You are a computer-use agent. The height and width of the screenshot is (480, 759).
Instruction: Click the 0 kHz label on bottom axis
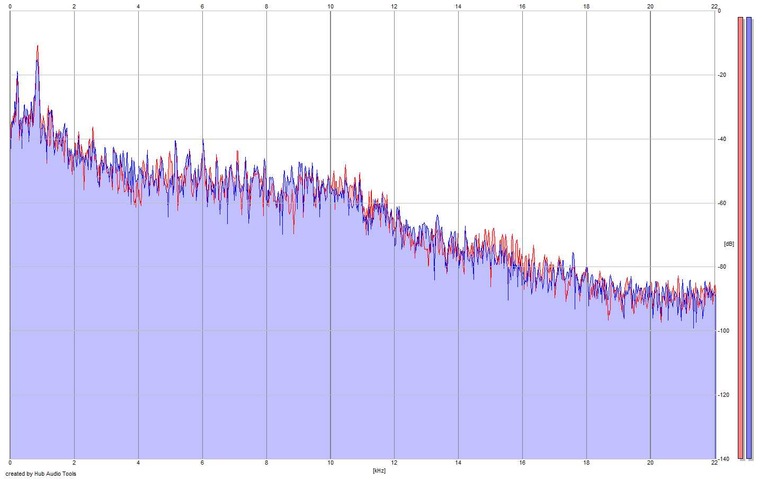(10, 463)
